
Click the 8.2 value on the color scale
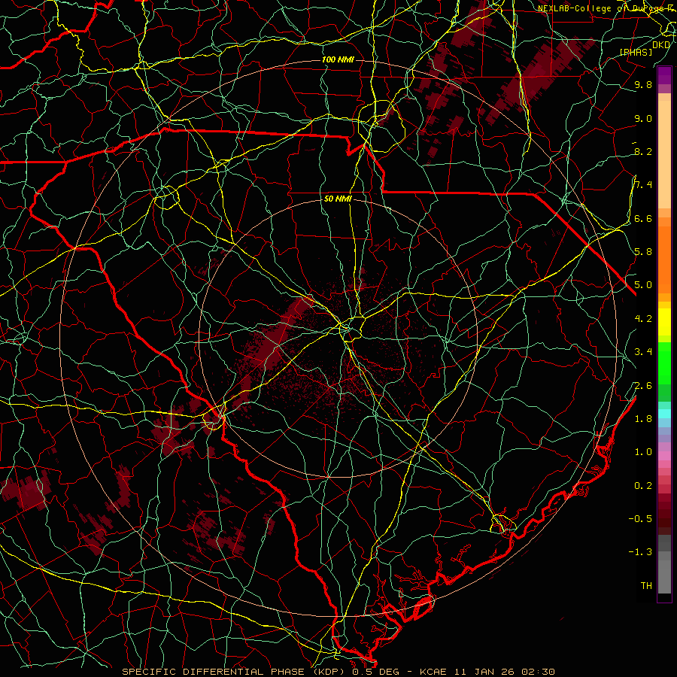coord(643,151)
